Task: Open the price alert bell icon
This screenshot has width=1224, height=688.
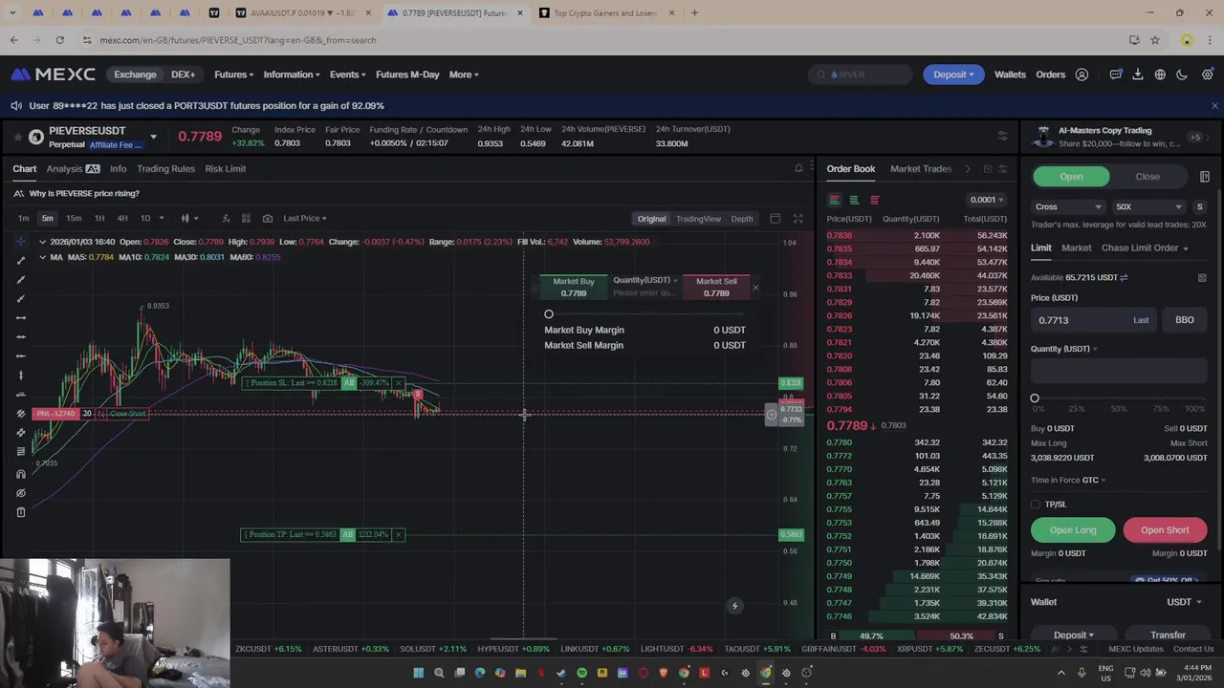Action: pyautogui.click(x=798, y=168)
